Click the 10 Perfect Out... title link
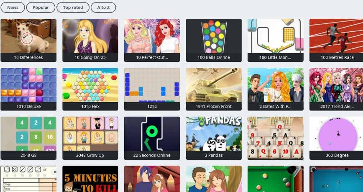This screenshot has width=363, height=192. (x=152, y=57)
